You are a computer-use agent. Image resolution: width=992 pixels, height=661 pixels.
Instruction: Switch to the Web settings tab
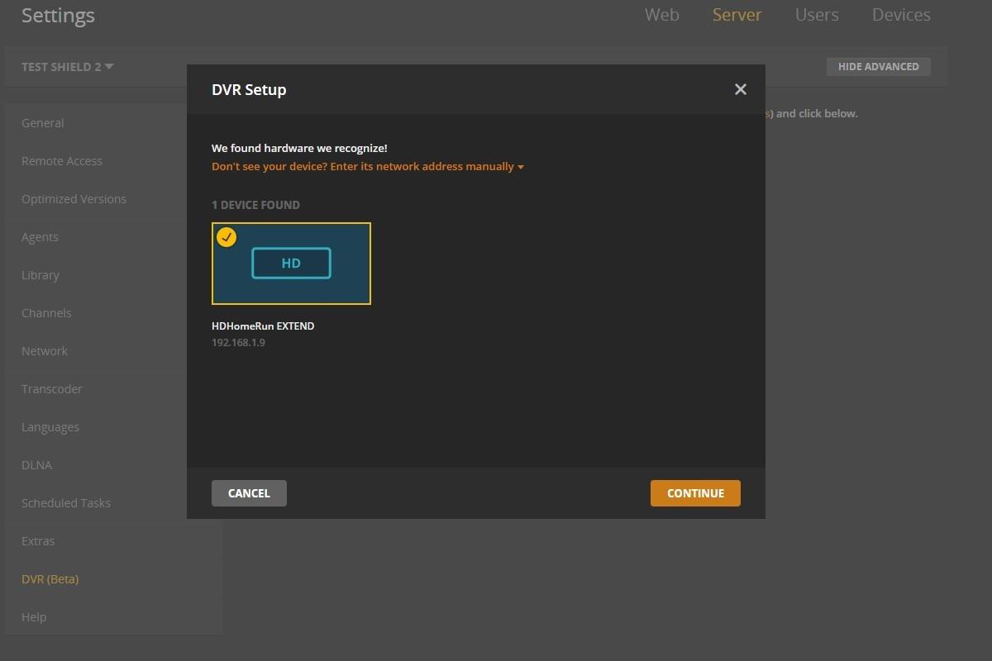click(x=662, y=15)
